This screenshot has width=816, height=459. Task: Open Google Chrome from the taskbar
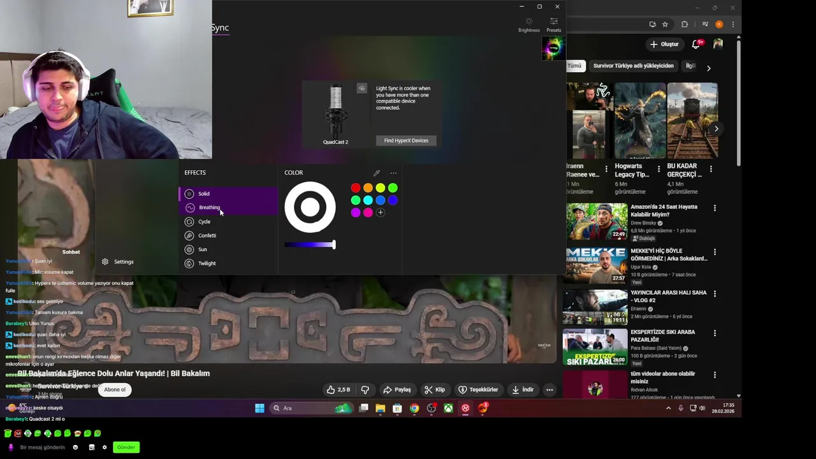coord(414,409)
